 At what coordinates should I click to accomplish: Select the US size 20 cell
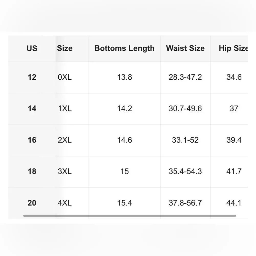pyautogui.click(x=32, y=203)
